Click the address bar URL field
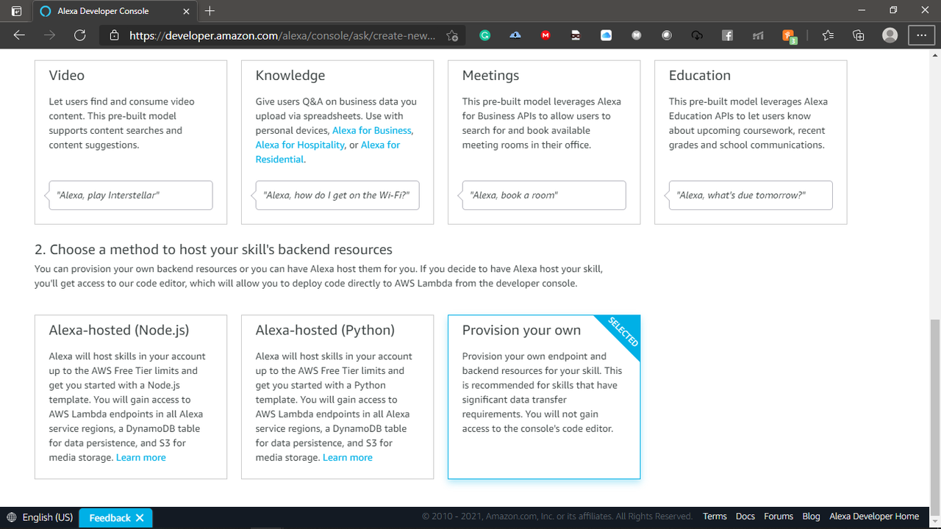Image resolution: width=941 pixels, height=529 pixels. (x=282, y=35)
